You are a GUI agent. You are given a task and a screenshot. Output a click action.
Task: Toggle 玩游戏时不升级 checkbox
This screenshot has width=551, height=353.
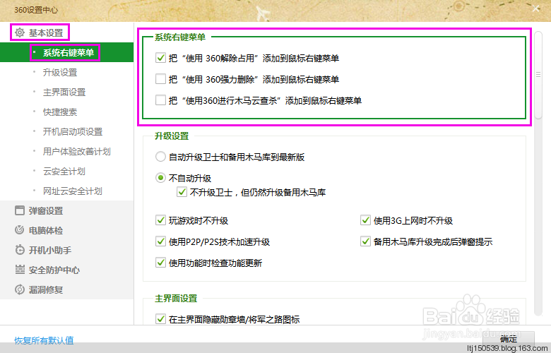[160, 220]
